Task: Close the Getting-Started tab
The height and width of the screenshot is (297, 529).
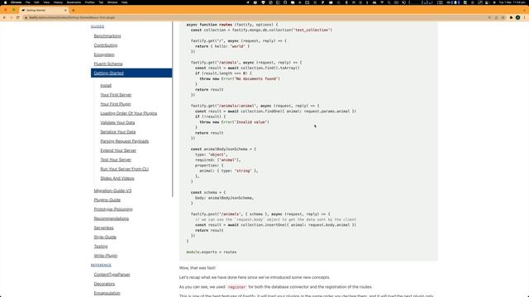Action: pos(65,10)
